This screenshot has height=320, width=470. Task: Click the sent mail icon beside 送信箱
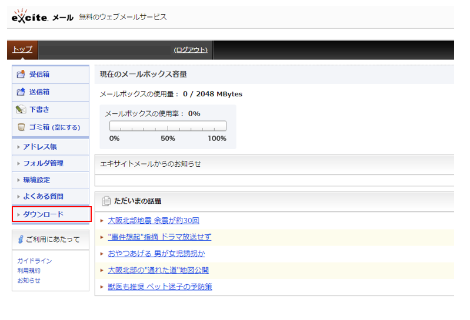tap(21, 92)
